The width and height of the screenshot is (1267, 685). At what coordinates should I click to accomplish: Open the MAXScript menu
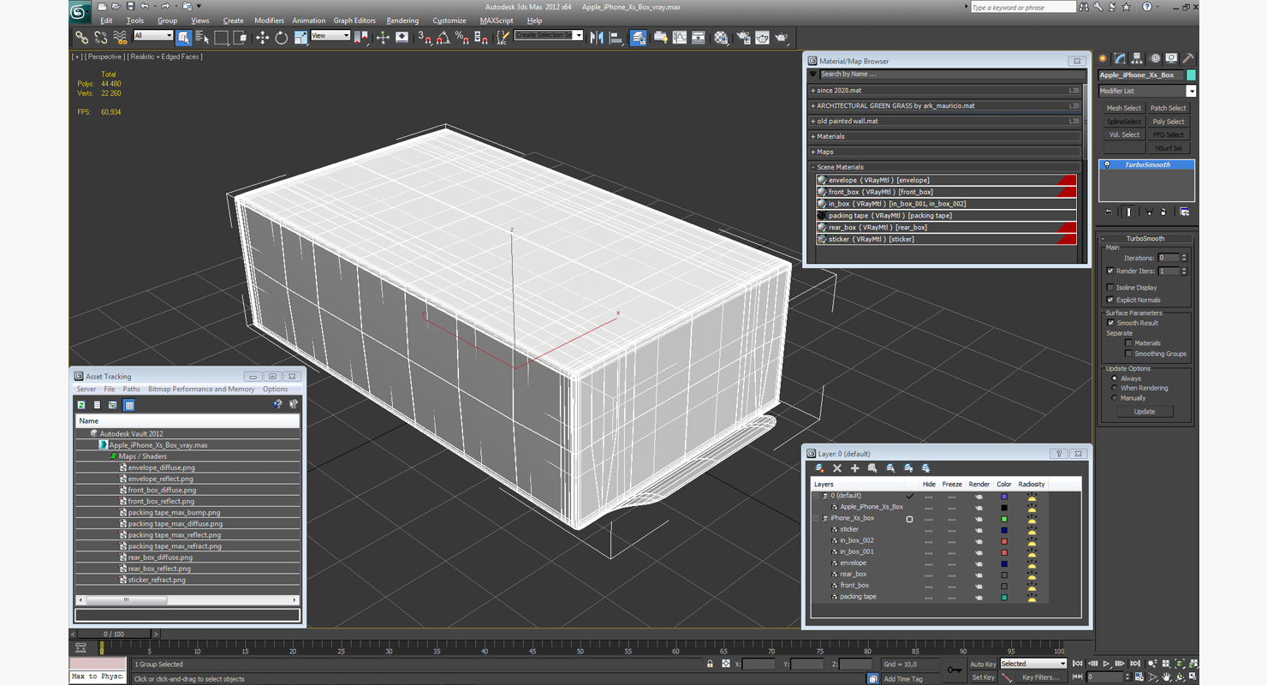click(497, 21)
